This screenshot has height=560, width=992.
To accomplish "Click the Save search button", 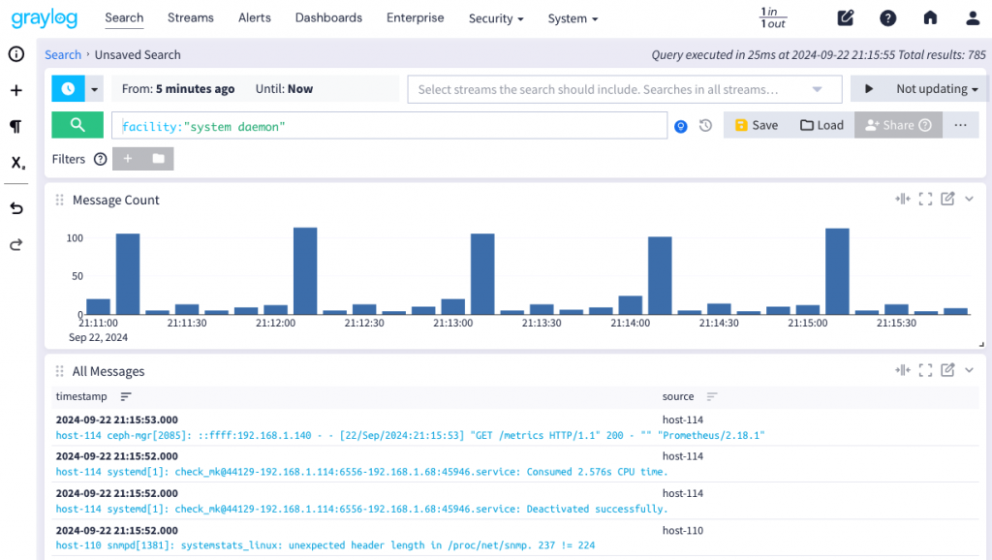I will point(757,125).
